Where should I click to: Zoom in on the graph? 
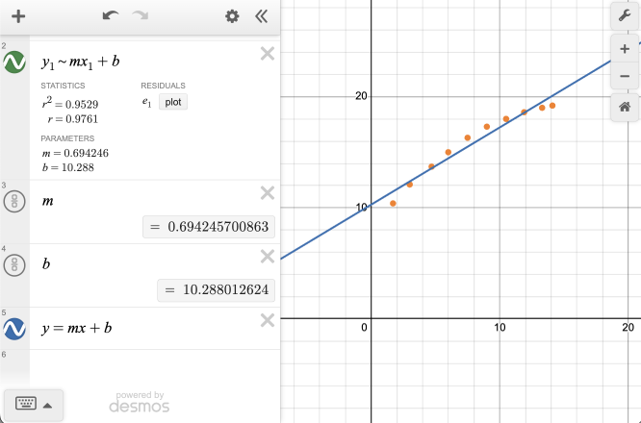(x=625, y=46)
